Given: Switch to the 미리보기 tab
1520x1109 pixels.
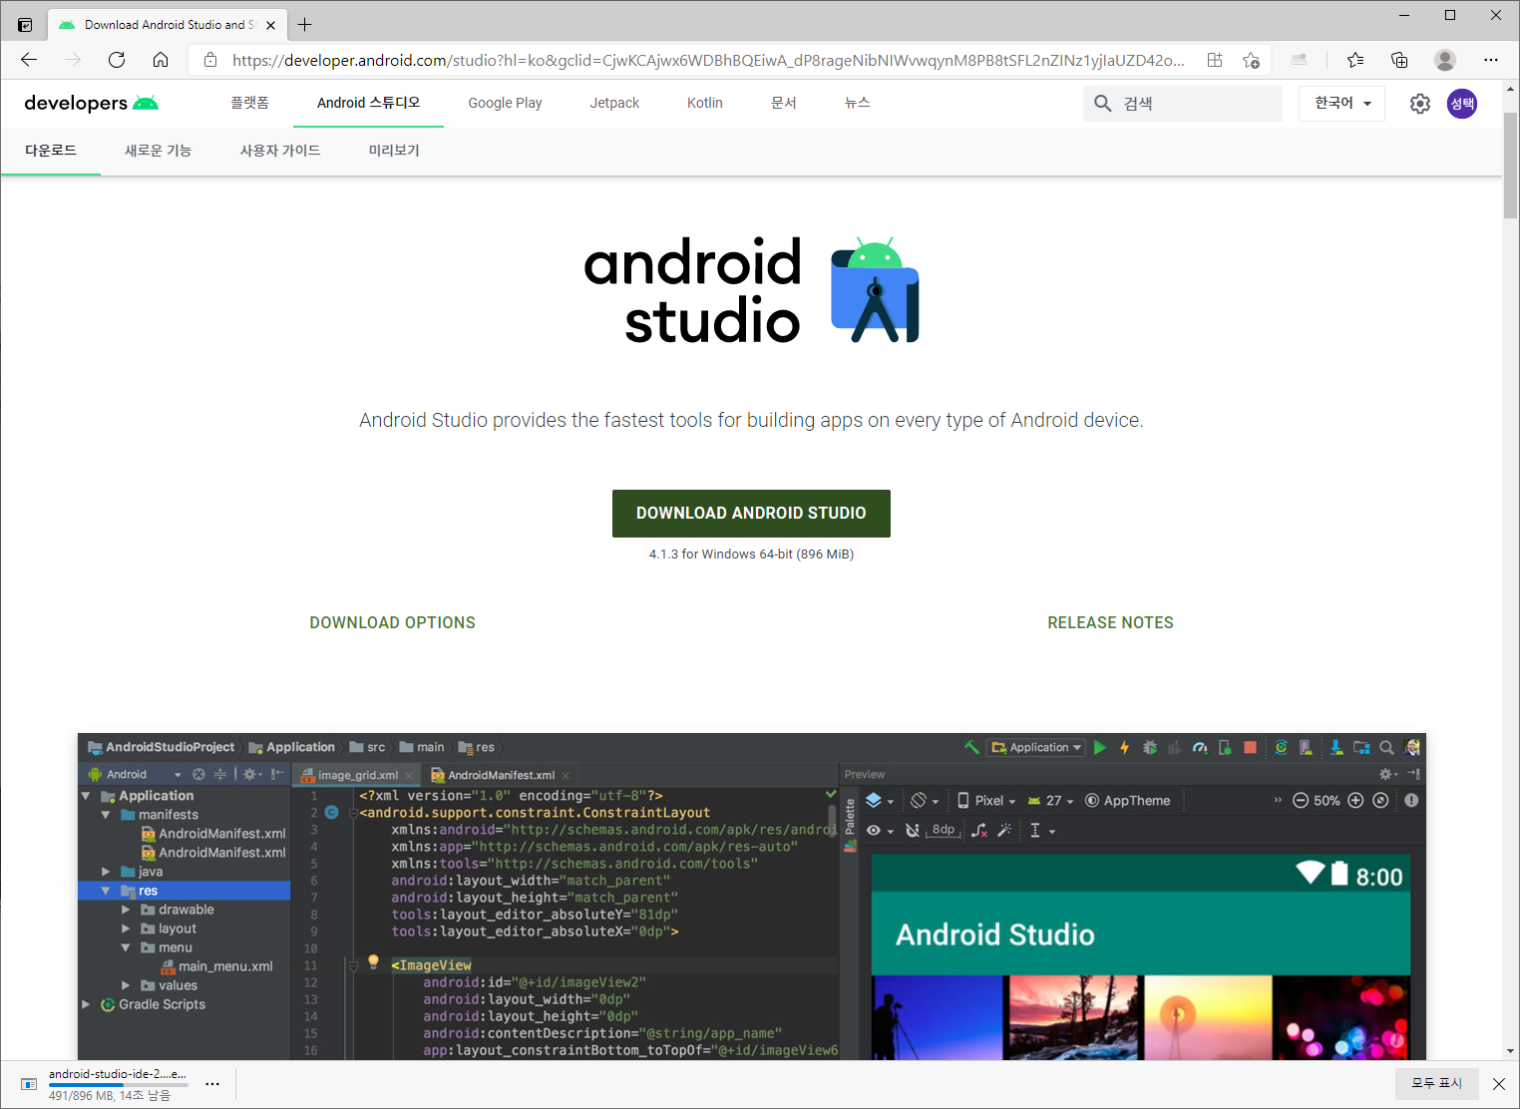Looking at the screenshot, I should [394, 151].
